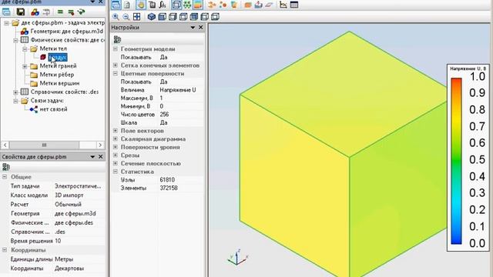493x277 pixels.
Task: Select the Метки вершин folder
Action: point(59,83)
